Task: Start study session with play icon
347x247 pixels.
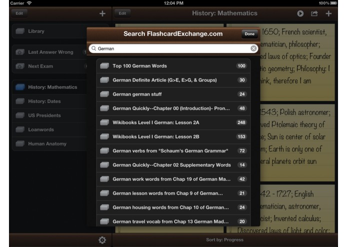Action: 300,13
